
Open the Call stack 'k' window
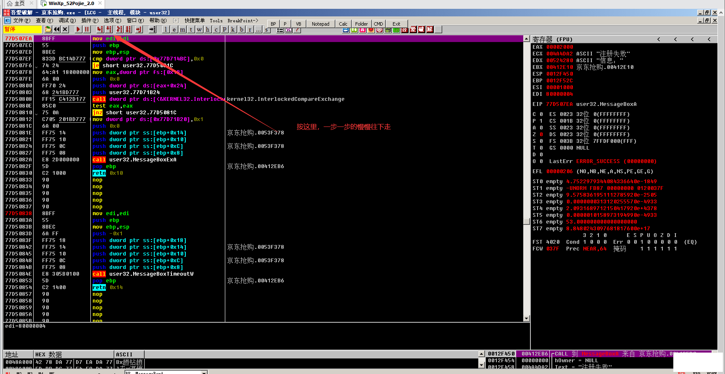[233, 29]
